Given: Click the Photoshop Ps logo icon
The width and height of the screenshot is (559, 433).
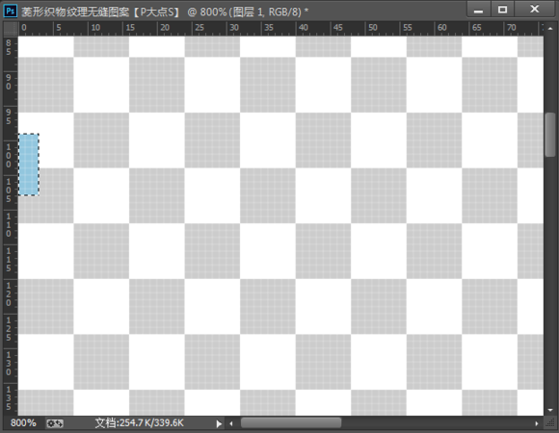Looking at the screenshot, I should 10,11.
